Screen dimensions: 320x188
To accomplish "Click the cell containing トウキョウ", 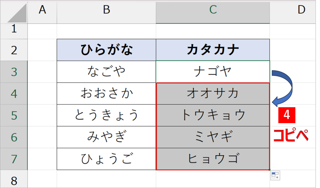I will point(213,115).
